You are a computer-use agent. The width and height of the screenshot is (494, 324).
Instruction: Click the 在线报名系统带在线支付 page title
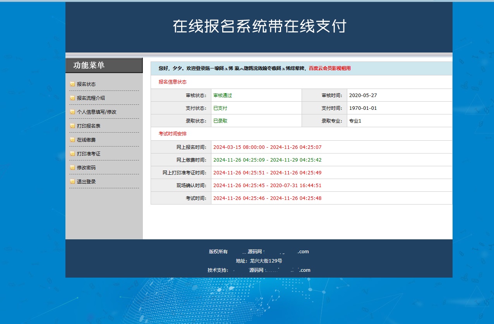(259, 26)
